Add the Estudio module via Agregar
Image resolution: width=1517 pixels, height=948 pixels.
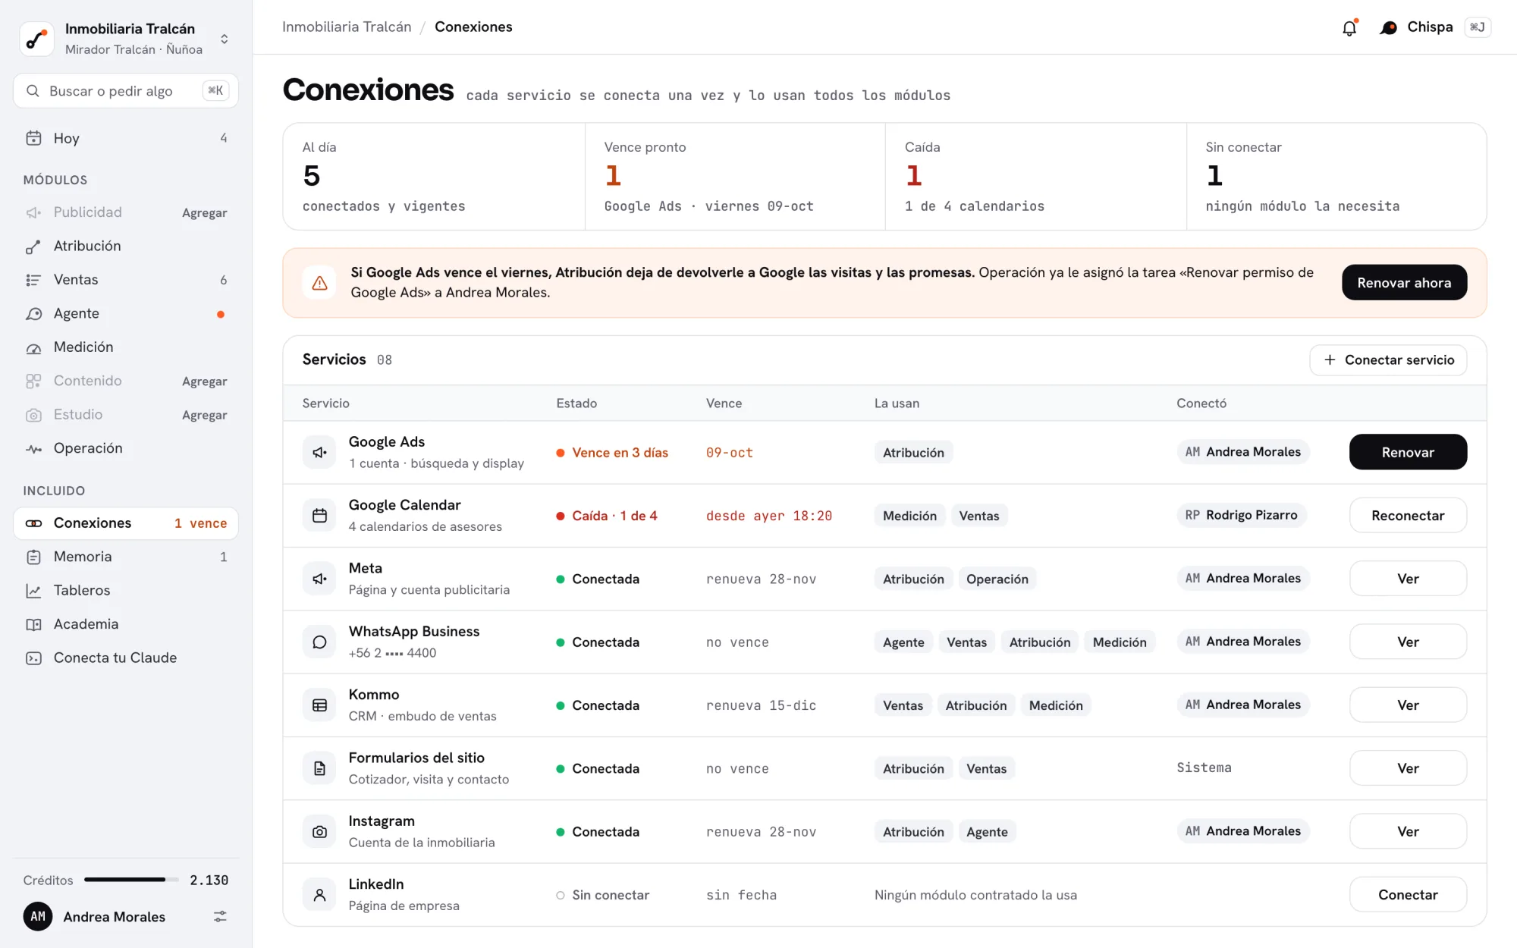tap(204, 416)
